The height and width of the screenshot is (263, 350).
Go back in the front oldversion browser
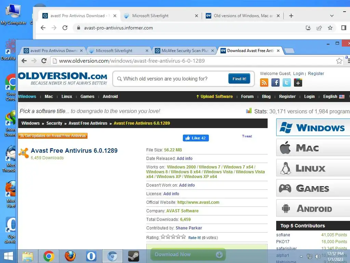pyautogui.click(x=24, y=61)
